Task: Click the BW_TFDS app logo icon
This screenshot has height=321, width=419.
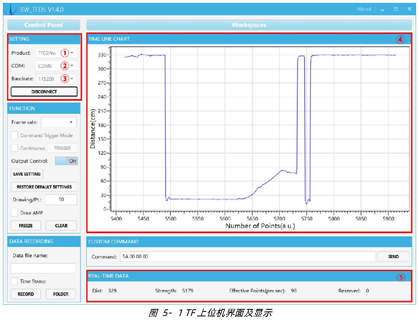Action: click(11, 9)
